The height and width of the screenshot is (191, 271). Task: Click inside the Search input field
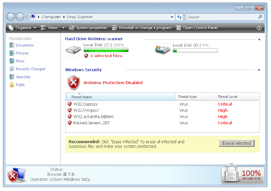click(x=222, y=17)
